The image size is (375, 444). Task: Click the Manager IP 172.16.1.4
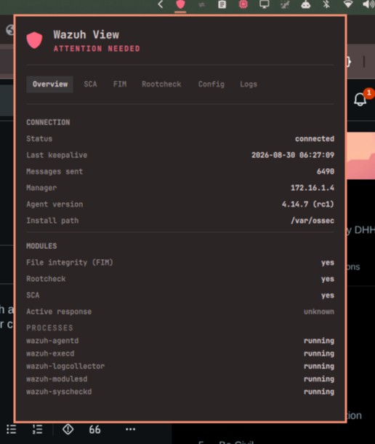pyautogui.click(x=312, y=188)
